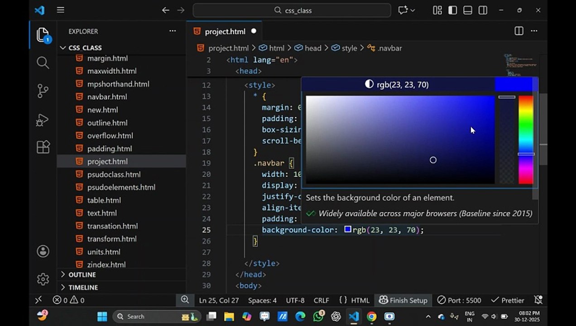This screenshot has width=576, height=326.
Task: Go back with the navigation arrow
Action: pyautogui.click(x=166, y=10)
